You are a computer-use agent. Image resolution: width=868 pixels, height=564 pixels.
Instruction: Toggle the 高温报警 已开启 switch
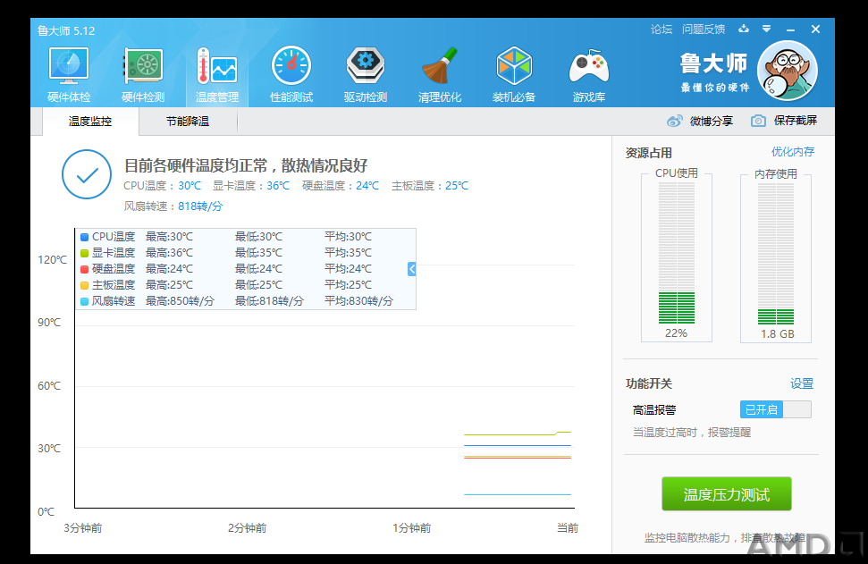tap(776, 409)
